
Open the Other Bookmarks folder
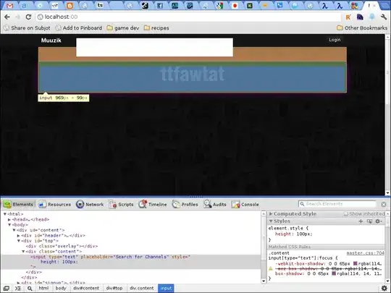362,28
